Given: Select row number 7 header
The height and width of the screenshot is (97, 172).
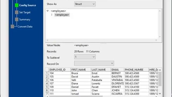Looking at the screenshot, I should point(47,94).
